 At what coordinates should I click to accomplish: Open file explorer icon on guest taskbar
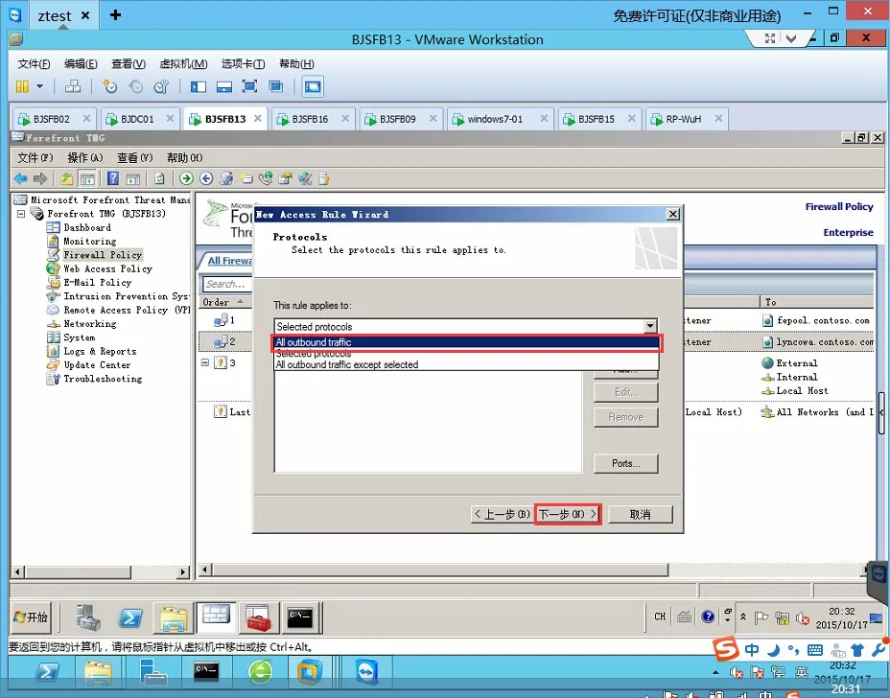click(x=174, y=617)
